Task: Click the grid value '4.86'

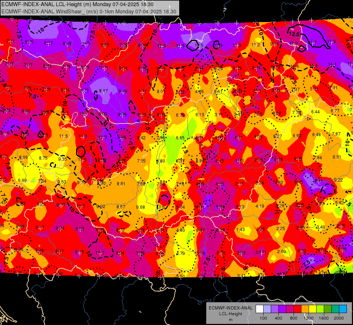Action: pyautogui.click(x=199, y=92)
